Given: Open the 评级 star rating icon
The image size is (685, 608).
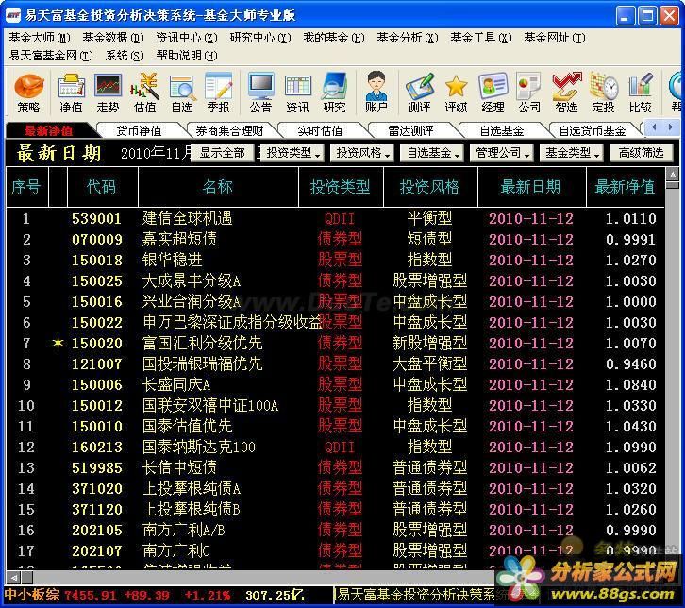Looking at the screenshot, I should tap(456, 92).
